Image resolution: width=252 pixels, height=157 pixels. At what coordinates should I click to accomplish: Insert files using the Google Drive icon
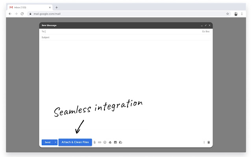pos(110,142)
